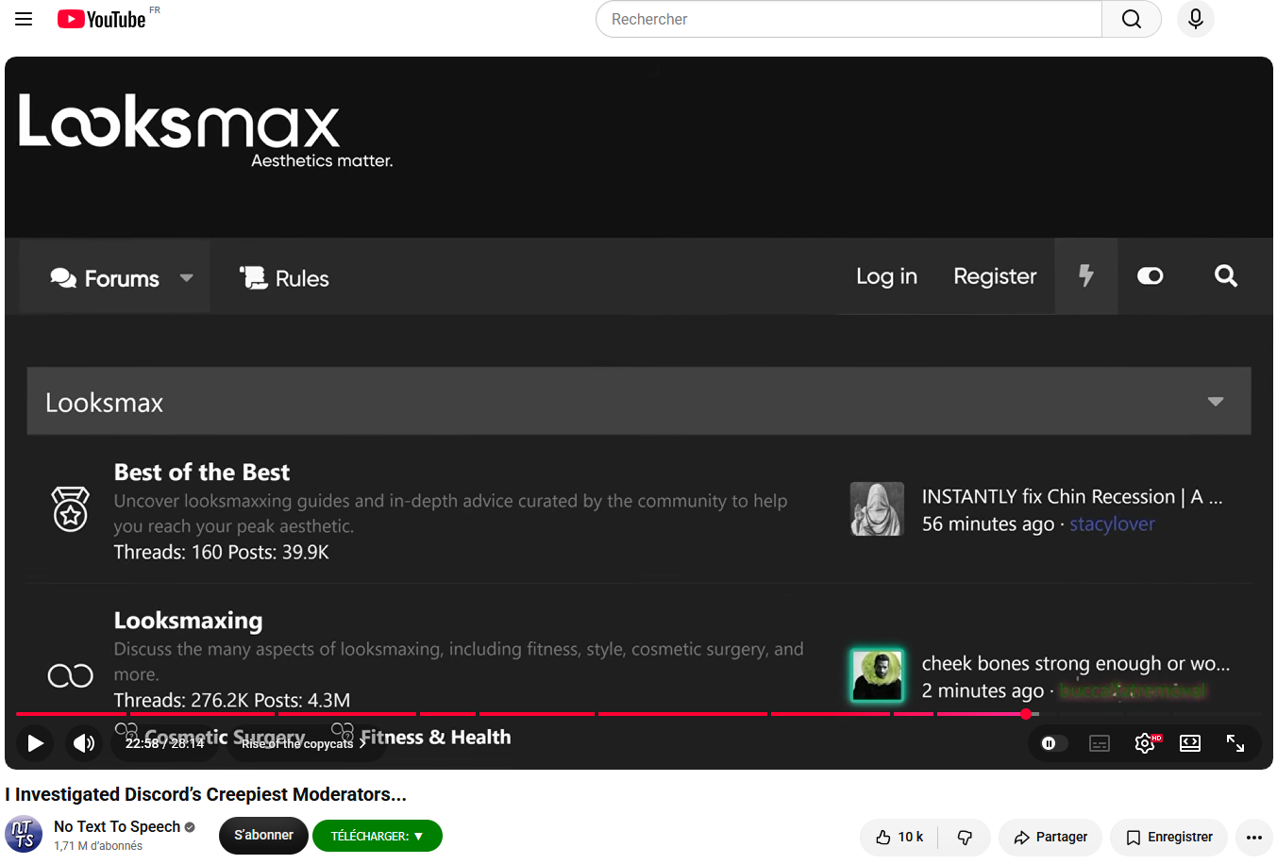The image size is (1277, 864).
Task: Click the infinity icon beside Looksmaxing
Action: (71, 675)
